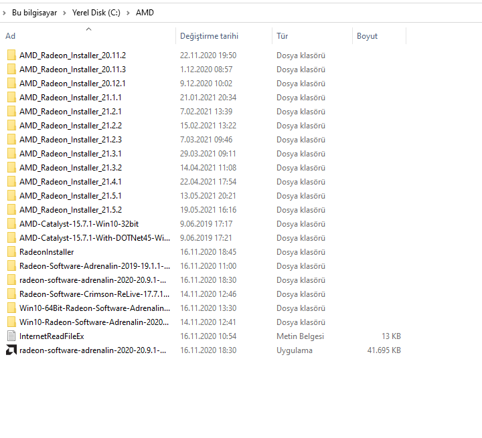
Task: Select the InternetReadFileEx text document icon
Action: [x=11, y=336]
